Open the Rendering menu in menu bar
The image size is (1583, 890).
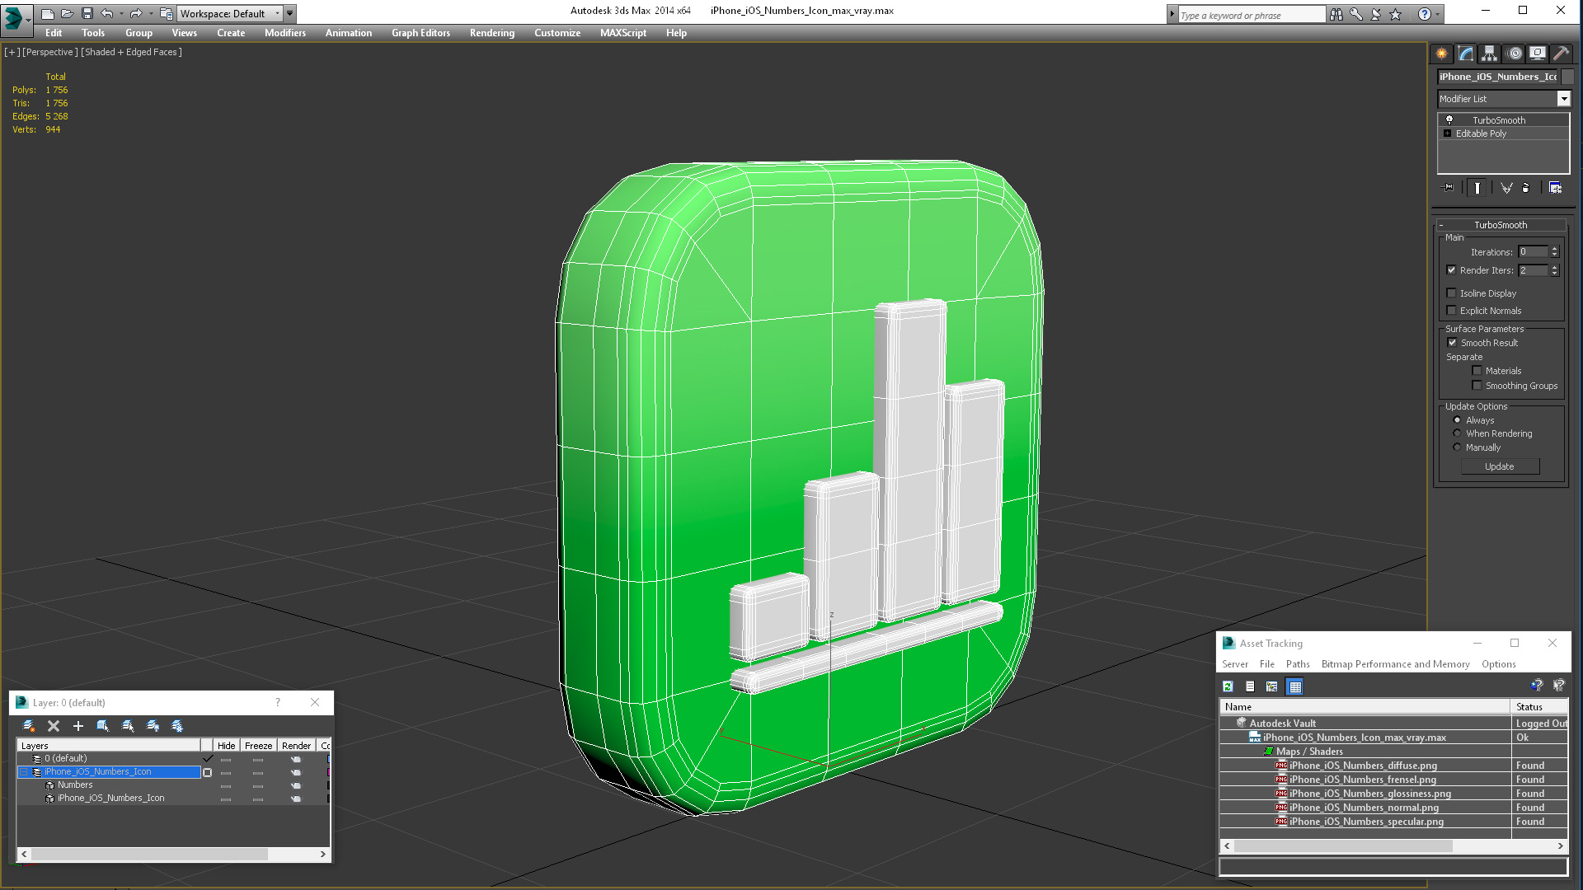click(492, 33)
